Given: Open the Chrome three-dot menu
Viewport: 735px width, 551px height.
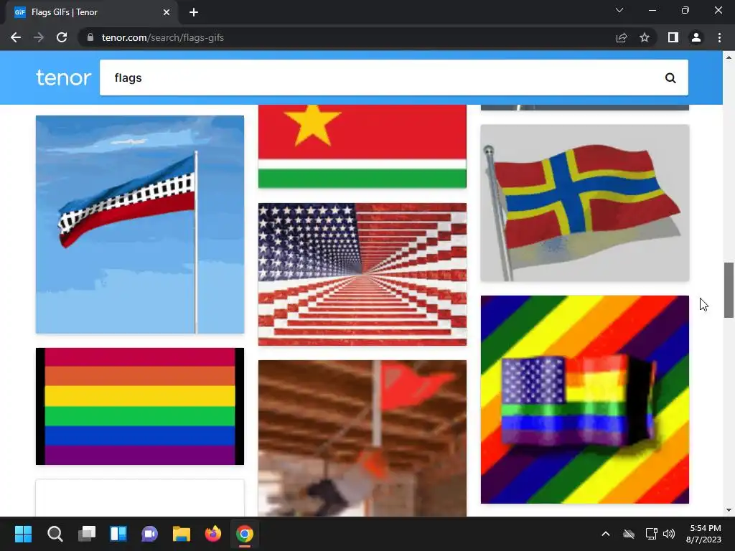Looking at the screenshot, I should [719, 37].
